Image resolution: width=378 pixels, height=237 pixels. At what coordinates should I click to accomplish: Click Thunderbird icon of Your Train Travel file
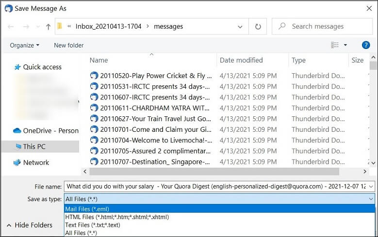(94, 118)
